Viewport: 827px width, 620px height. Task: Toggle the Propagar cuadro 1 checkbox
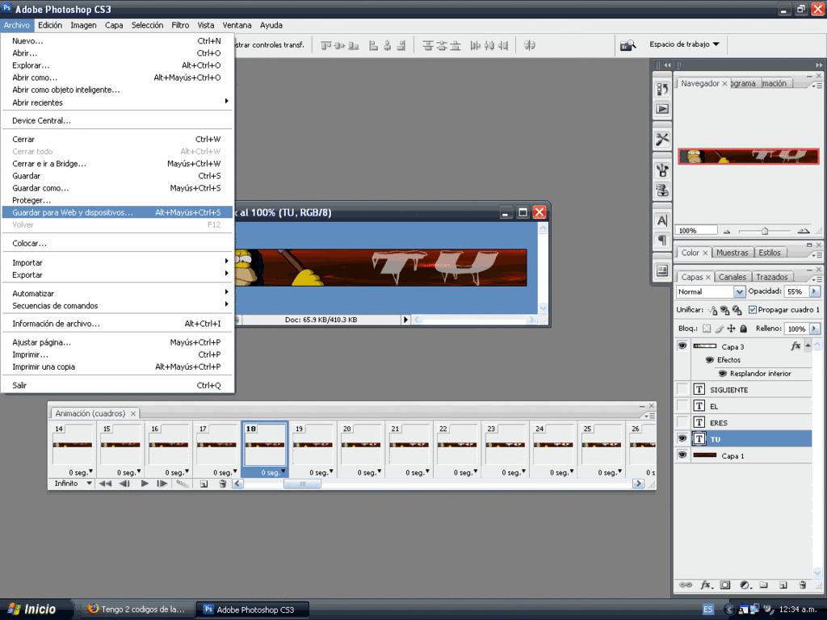[x=753, y=310]
